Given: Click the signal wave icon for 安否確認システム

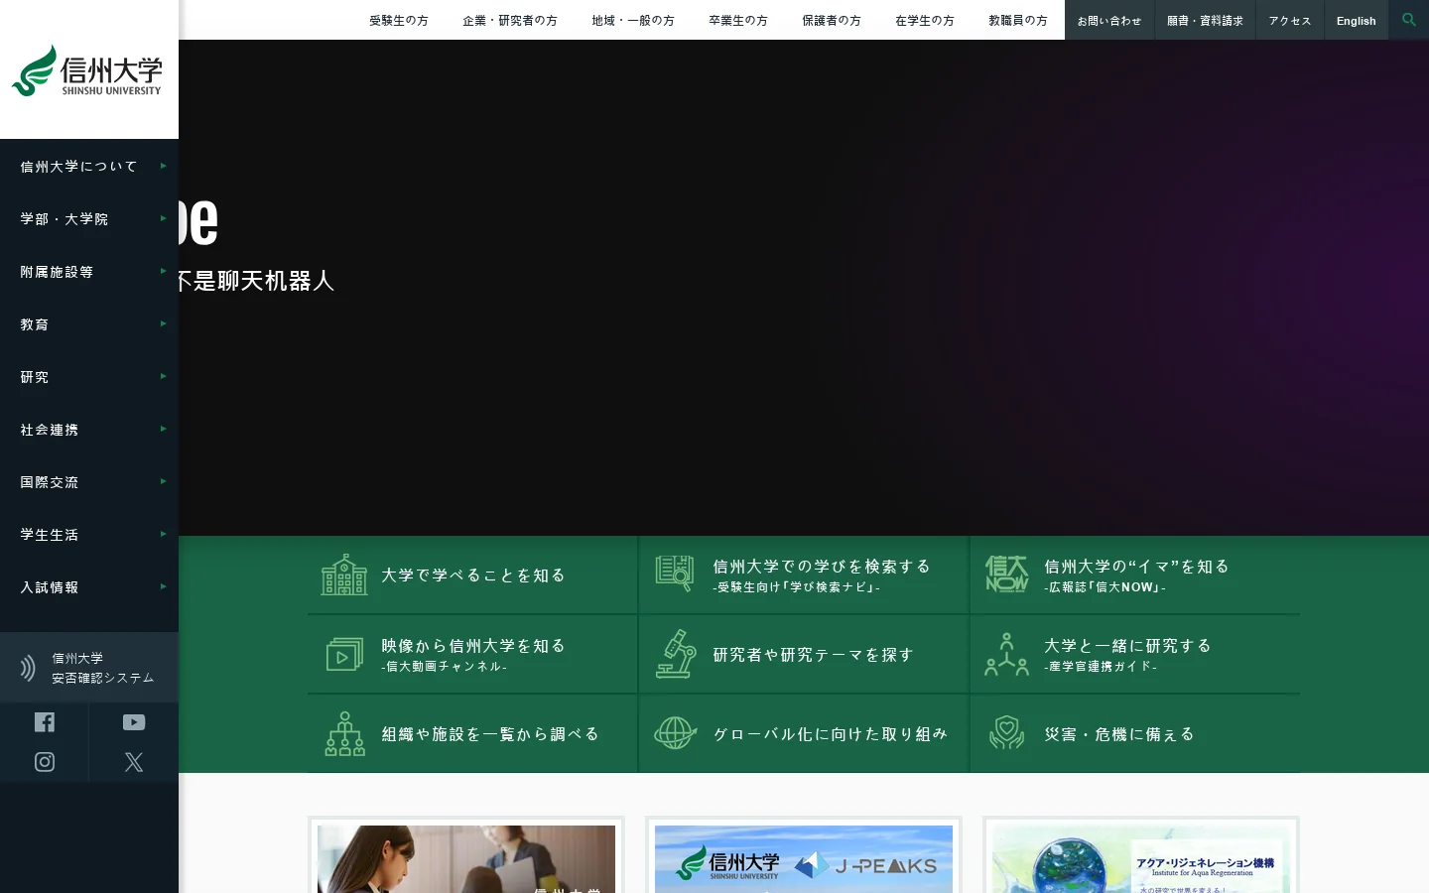Looking at the screenshot, I should point(28,668).
